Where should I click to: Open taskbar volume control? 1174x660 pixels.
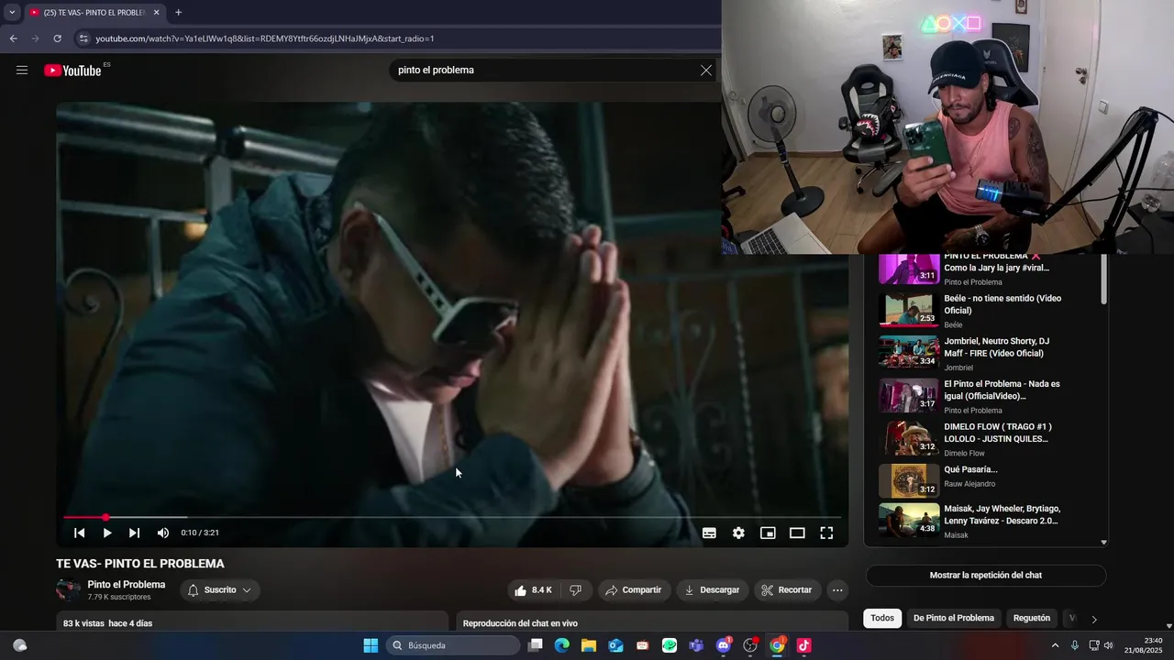pyautogui.click(x=1109, y=645)
